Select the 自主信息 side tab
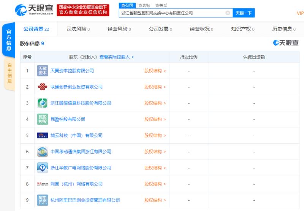 coord(10,73)
